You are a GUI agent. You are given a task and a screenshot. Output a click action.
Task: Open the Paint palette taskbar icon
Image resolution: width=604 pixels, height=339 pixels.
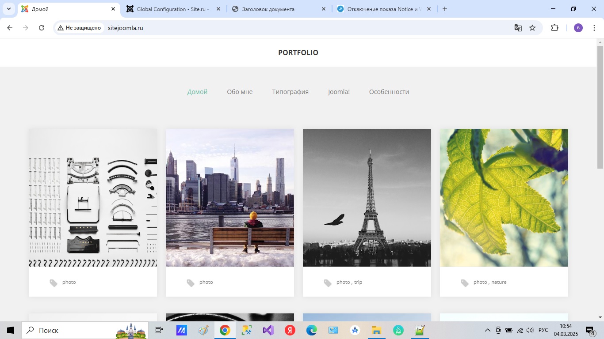click(203, 330)
